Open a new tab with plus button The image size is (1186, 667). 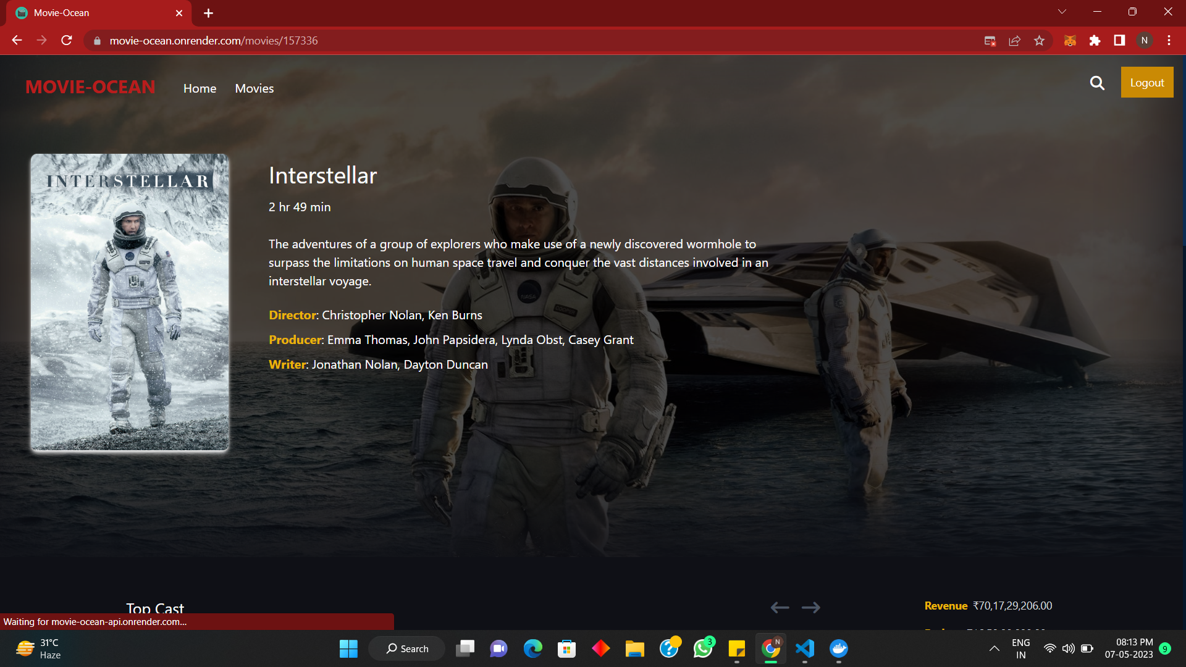208,13
